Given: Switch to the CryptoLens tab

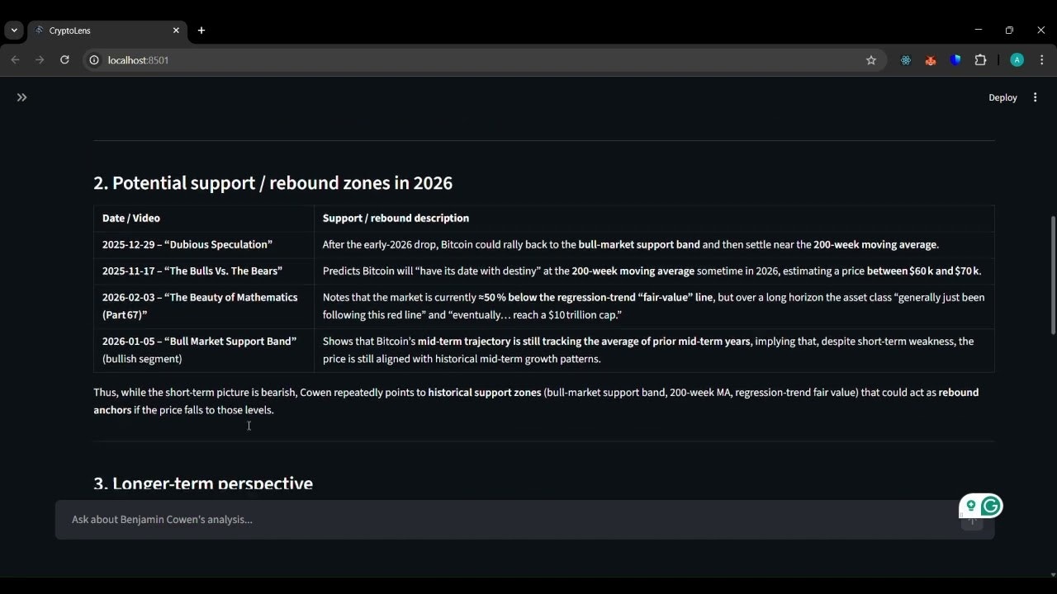Looking at the screenshot, I should 106,31.
